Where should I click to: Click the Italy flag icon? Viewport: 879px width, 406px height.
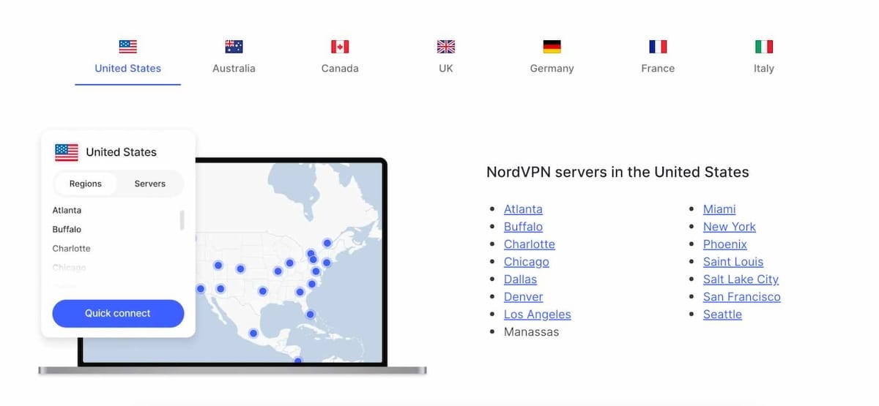point(764,47)
